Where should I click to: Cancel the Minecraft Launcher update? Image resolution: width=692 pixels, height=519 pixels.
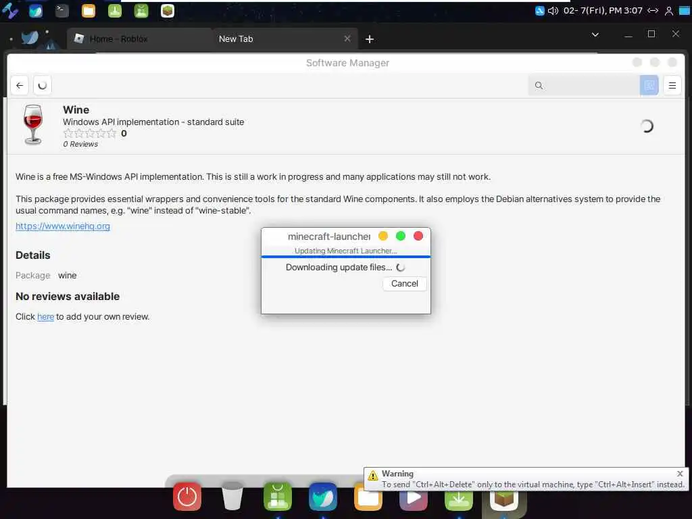tap(404, 283)
